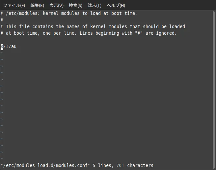Viewport: 216px width, 170px height.
Task: Open the 表示(V) menu
Action: (x=56, y=5)
